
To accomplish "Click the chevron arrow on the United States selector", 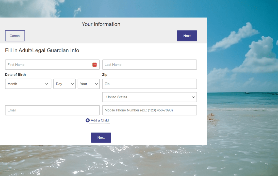I will coord(193,97).
